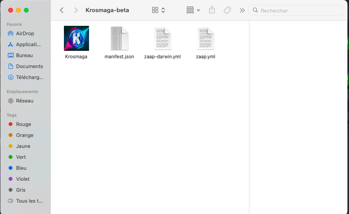349x214 pixels.
Task: Click the Share toolbar icon
Action: click(212, 10)
